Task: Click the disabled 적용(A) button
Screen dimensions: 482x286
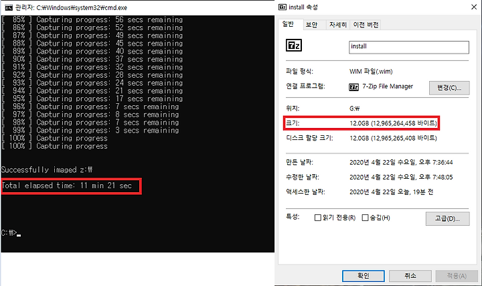Action: click(457, 276)
